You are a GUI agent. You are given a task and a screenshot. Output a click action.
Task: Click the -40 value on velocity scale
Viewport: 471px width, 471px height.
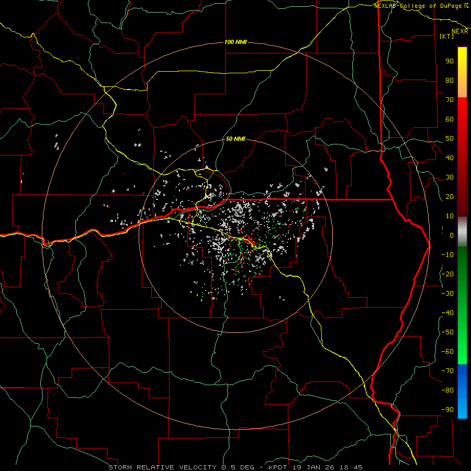click(x=447, y=313)
